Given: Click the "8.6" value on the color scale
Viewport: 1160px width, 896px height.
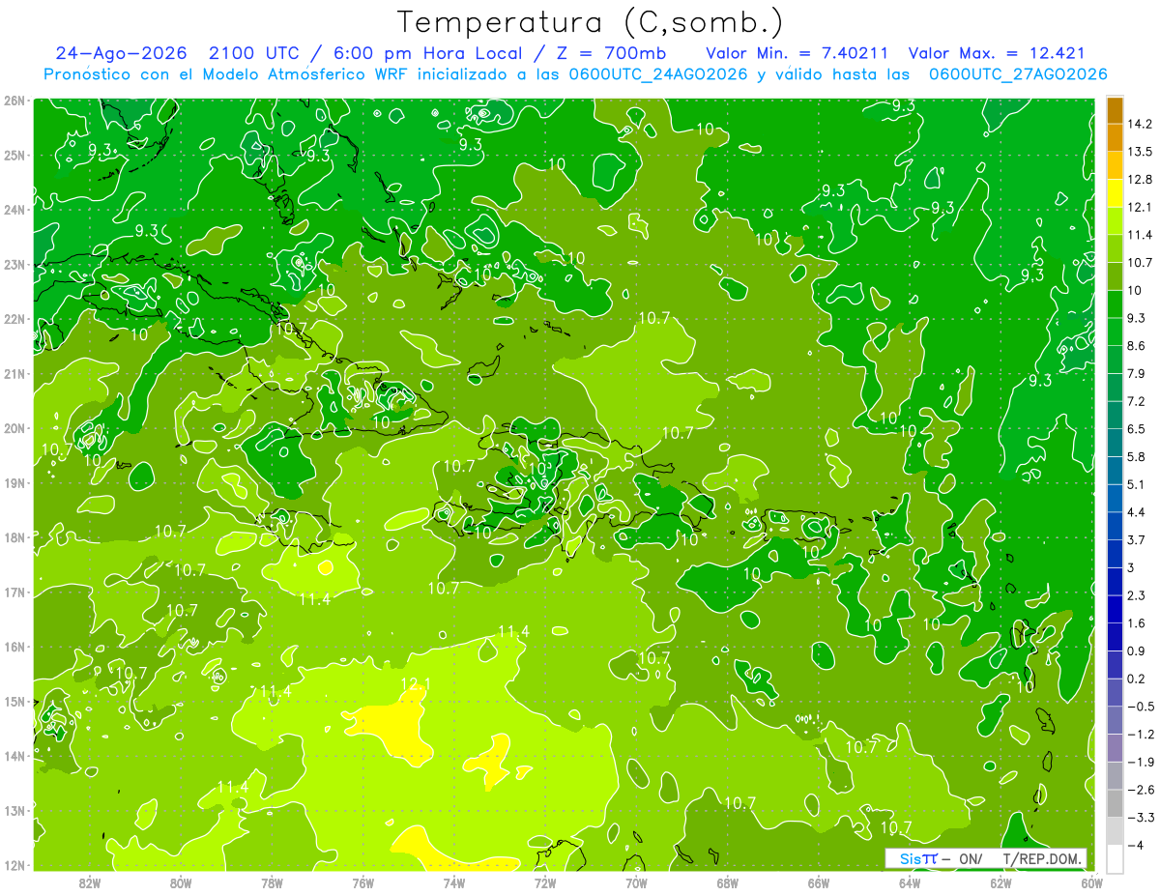Looking at the screenshot, I should pyautogui.click(x=1136, y=346).
